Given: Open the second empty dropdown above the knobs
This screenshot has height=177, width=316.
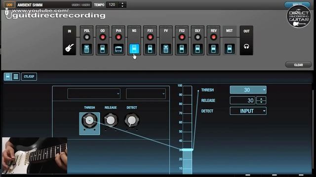Looking at the screenshot, I should coord(146,94).
